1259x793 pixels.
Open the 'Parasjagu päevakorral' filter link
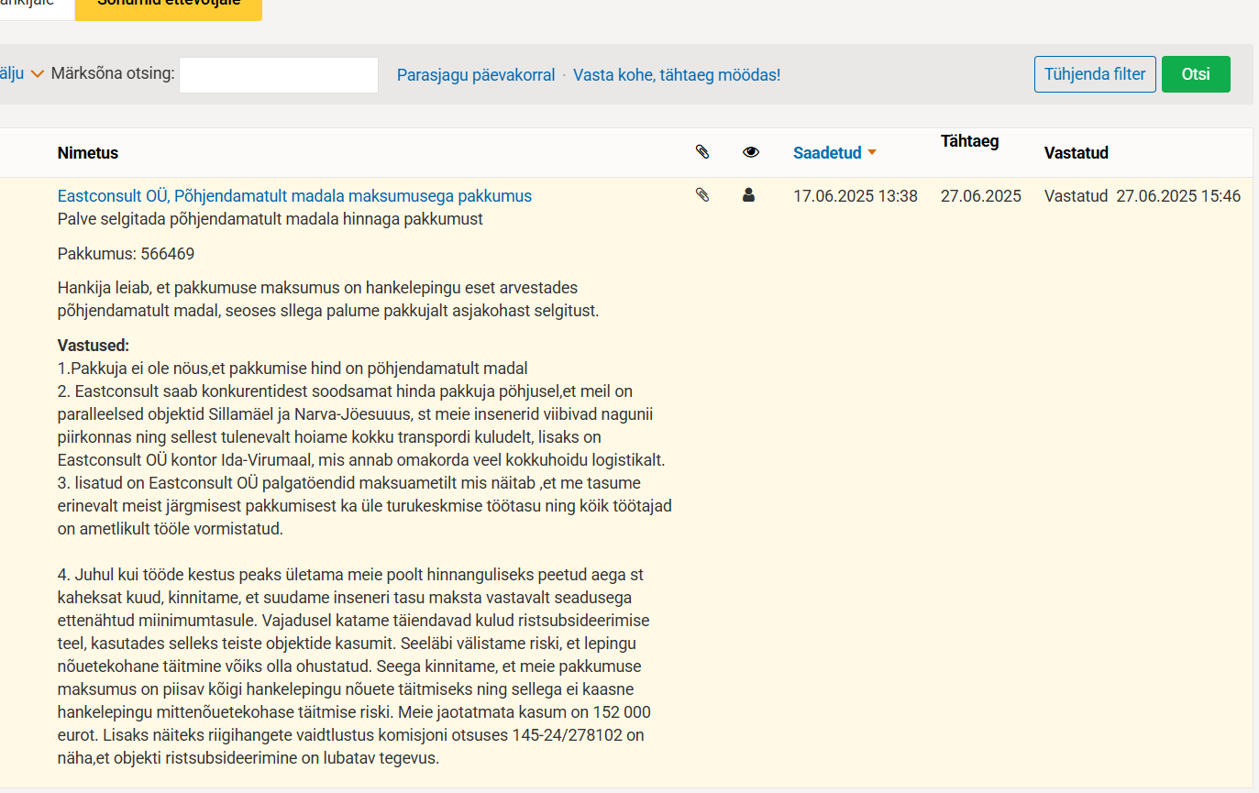[476, 75]
